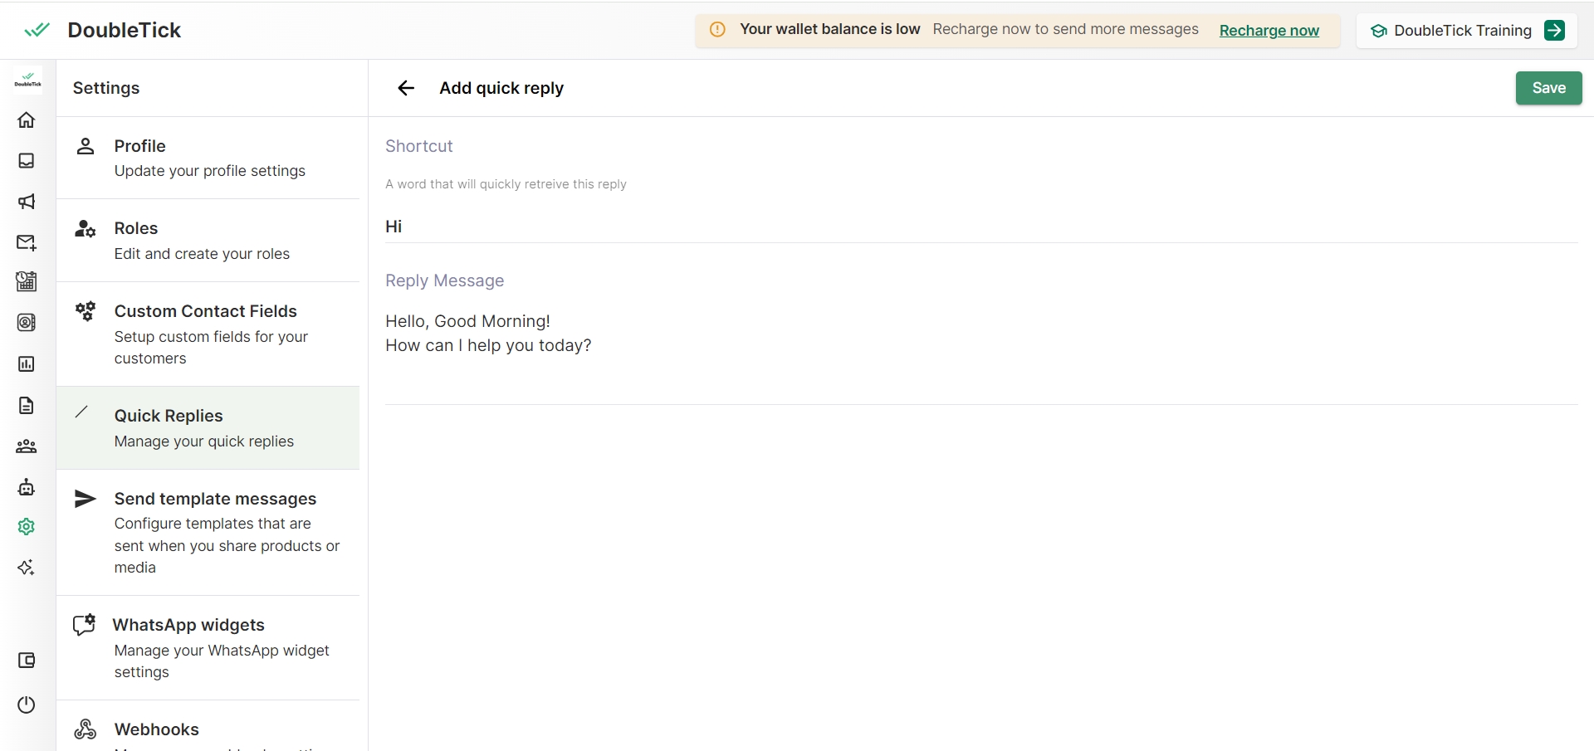Viewport: 1594px width, 751px height.
Task: Click the Recharge now link
Action: [x=1269, y=31]
